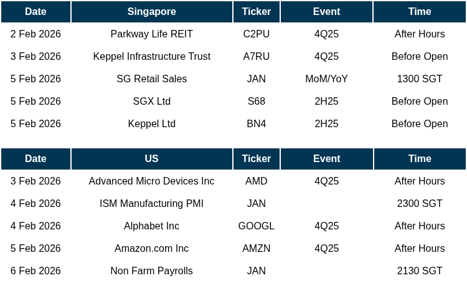Click the US column header

click(151, 159)
